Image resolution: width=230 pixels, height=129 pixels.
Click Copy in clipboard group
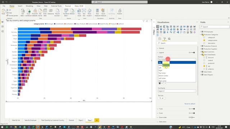pyautogui.click(x=9, y=13)
